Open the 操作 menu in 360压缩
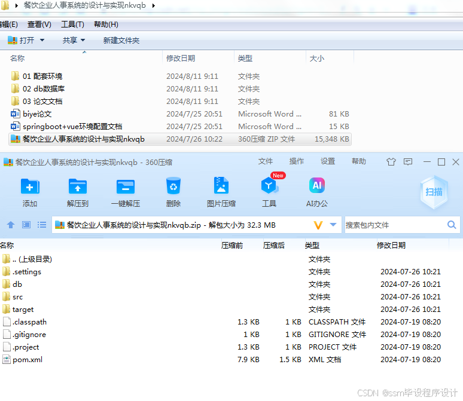 (297, 161)
